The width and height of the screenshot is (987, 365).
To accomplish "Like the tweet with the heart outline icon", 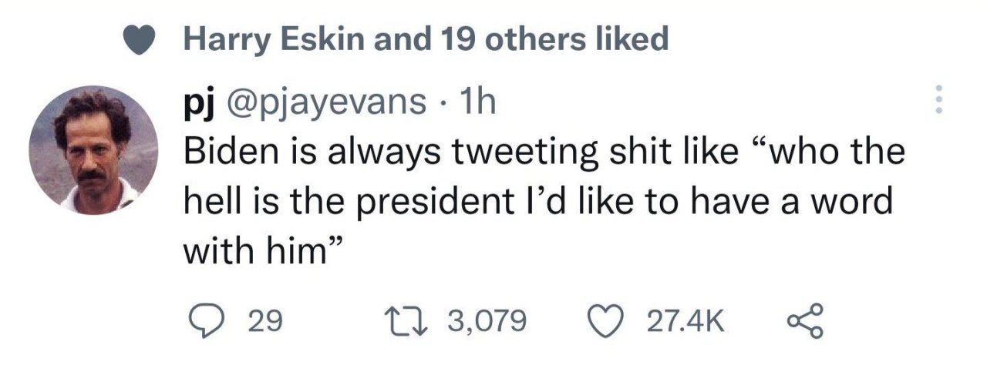I will pos(605,320).
